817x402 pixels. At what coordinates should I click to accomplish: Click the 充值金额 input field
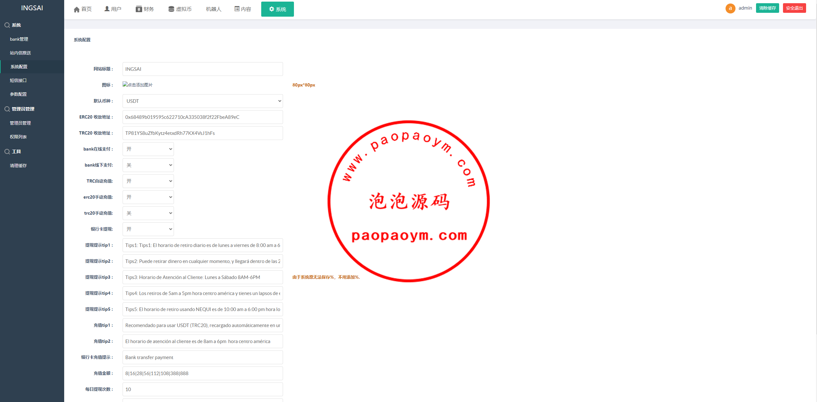202,373
